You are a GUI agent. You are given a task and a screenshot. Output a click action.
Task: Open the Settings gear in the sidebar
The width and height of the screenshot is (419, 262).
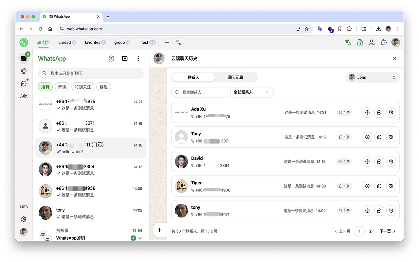coord(24,219)
